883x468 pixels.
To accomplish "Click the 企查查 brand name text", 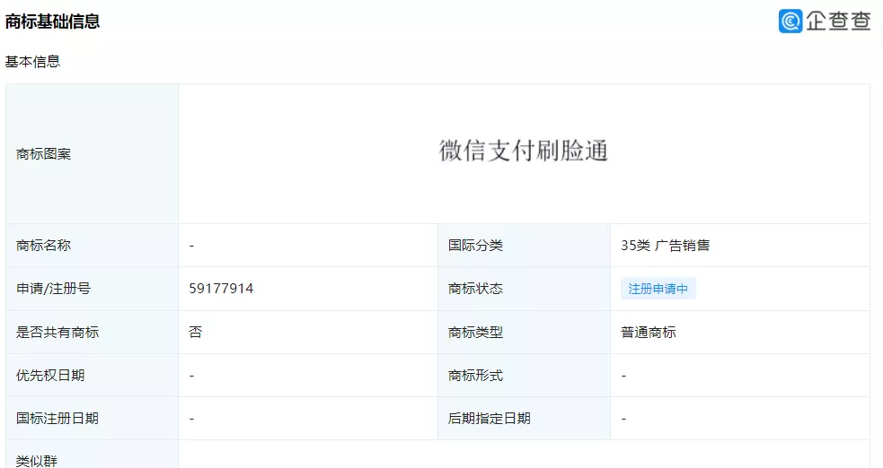I will (838, 22).
